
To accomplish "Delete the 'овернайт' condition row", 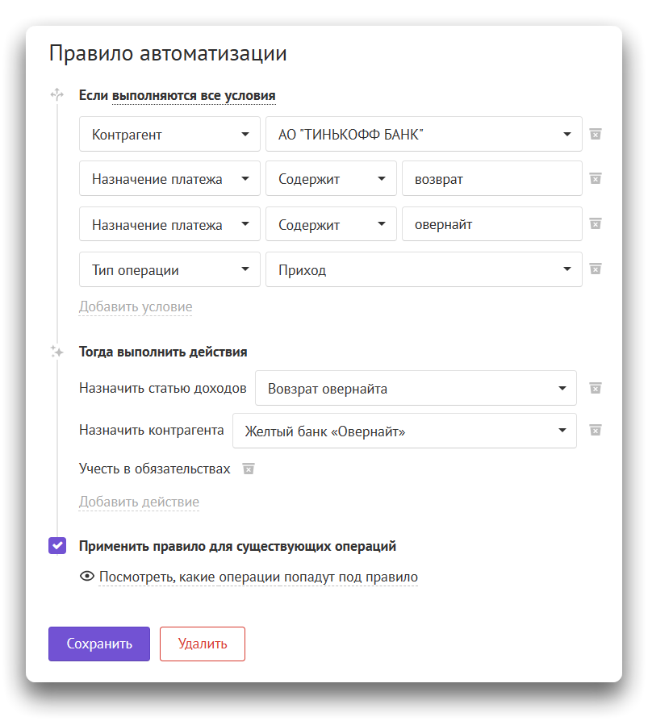I will (x=596, y=223).
